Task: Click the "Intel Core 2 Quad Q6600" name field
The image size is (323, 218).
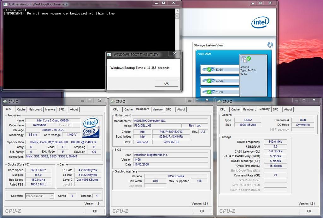Action: (x=53, y=120)
